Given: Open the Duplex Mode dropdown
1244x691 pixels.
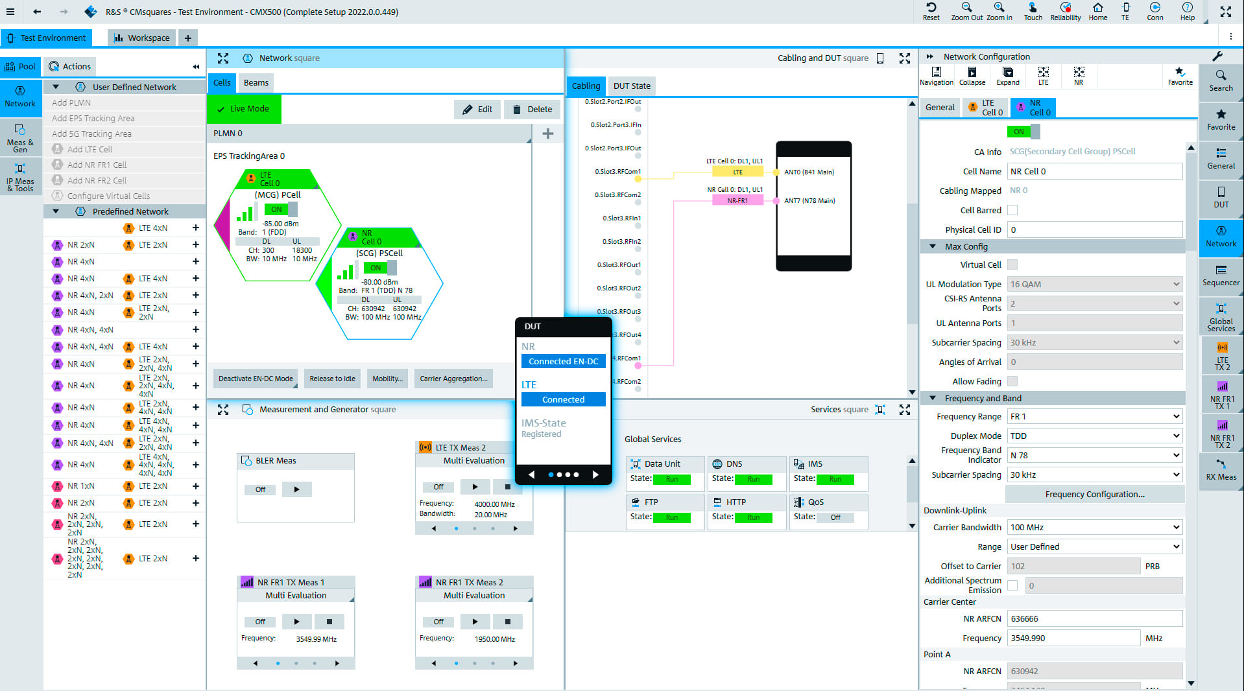Looking at the screenshot, I should 1094,436.
